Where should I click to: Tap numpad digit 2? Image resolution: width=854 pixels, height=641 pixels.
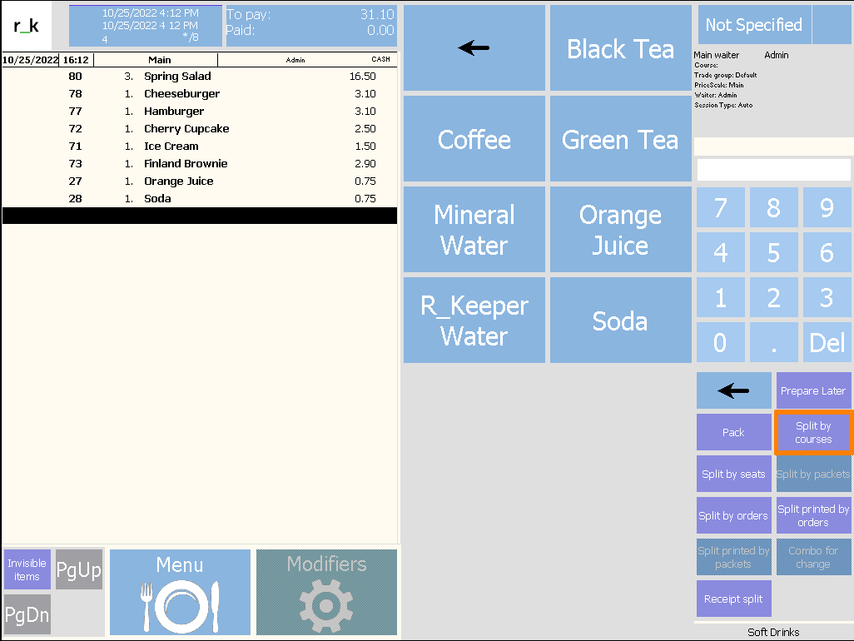pyautogui.click(x=773, y=297)
